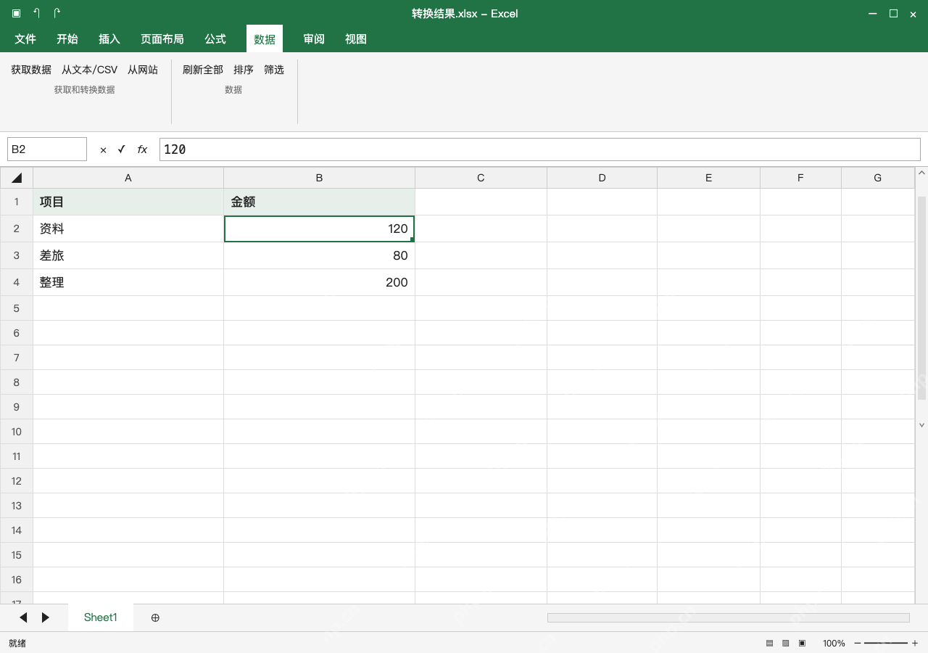
Task: Select the cell containing 差旅
Action: (128, 255)
